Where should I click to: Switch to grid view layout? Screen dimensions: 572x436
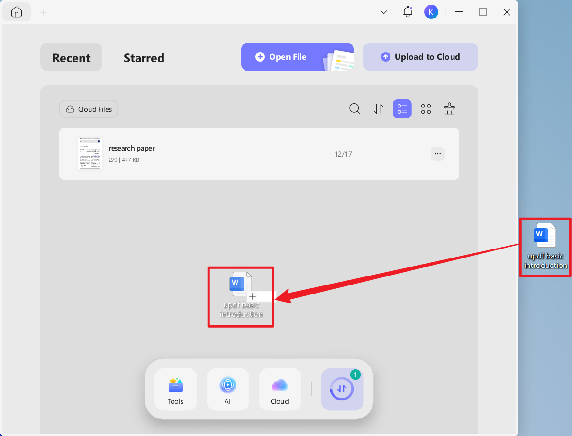coord(426,109)
